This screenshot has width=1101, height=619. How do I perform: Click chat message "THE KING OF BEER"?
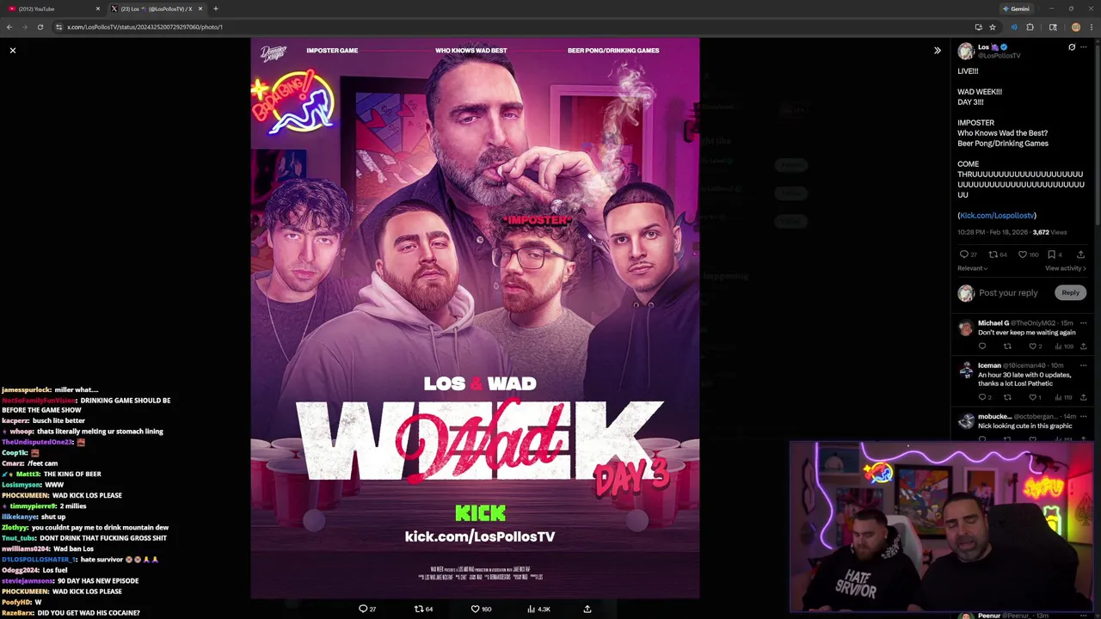click(71, 474)
